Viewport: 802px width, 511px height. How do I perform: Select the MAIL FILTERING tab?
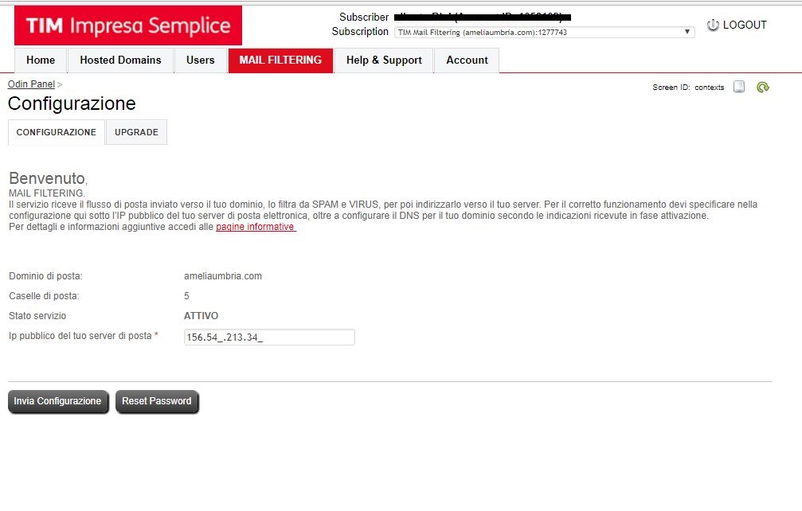pyautogui.click(x=280, y=60)
